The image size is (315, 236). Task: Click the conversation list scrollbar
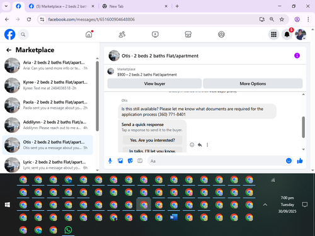(x=97, y=96)
